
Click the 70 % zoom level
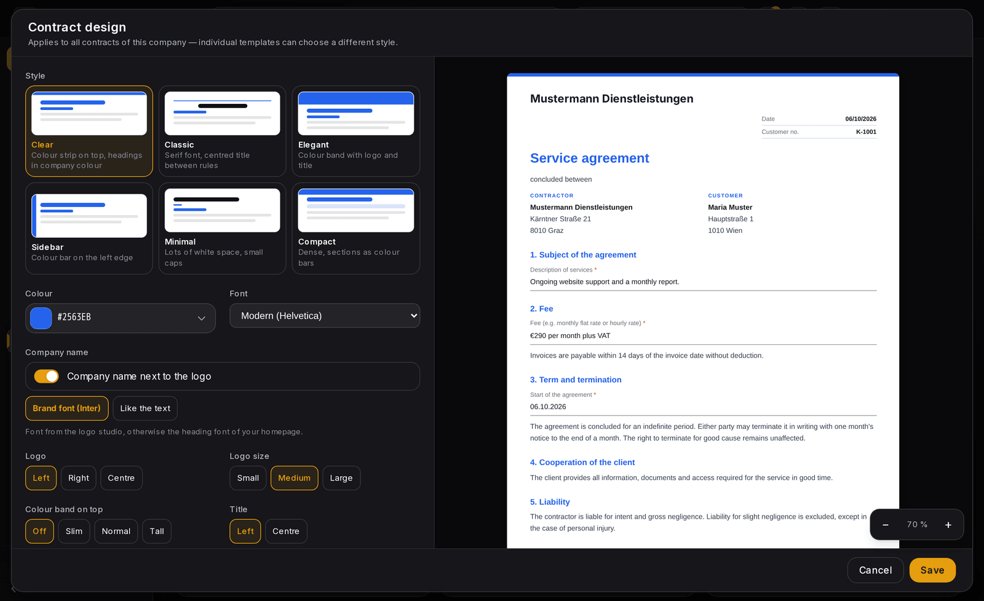[x=917, y=525]
